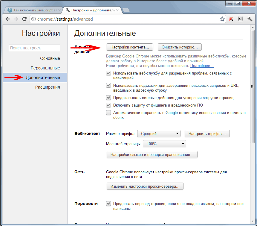Open the virtual keyboard K extension icon
This screenshot has height=226, width=257.
240,19
